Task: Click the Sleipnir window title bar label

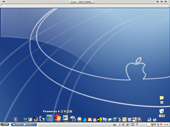Action: point(81,2)
